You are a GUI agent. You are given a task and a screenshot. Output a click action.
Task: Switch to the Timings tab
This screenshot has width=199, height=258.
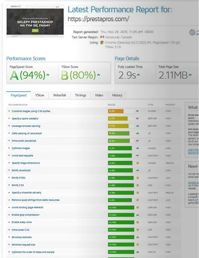(x=80, y=95)
